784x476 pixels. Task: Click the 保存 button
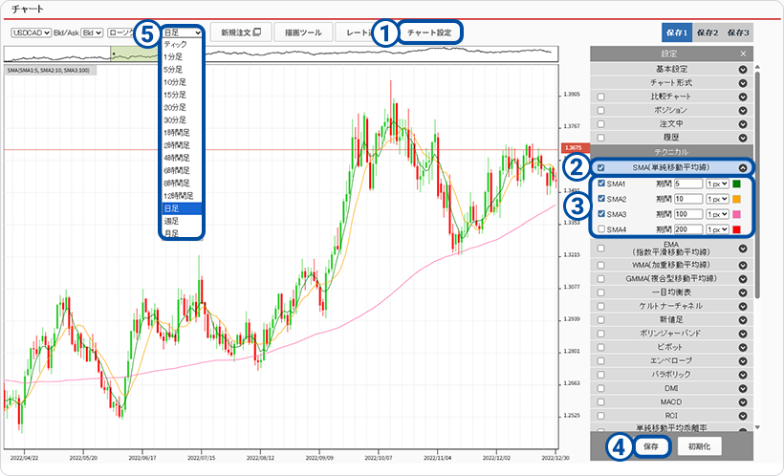tap(650, 445)
